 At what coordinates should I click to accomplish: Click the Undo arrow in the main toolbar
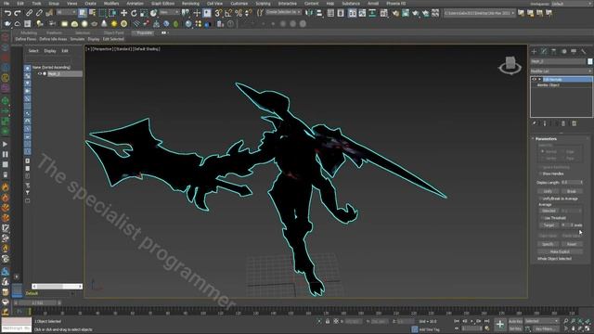(x=7, y=13)
